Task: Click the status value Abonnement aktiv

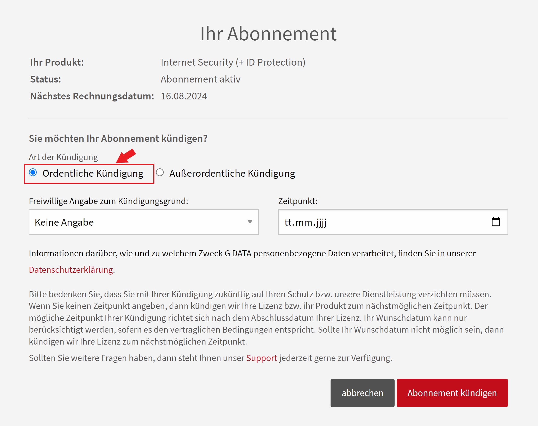Action: pyautogui.click(x=200, y=79)
